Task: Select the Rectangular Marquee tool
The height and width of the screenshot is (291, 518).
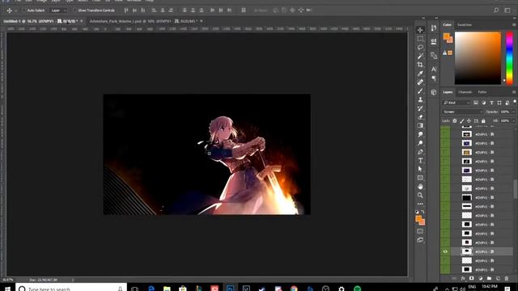Action: tap(420, 39)
